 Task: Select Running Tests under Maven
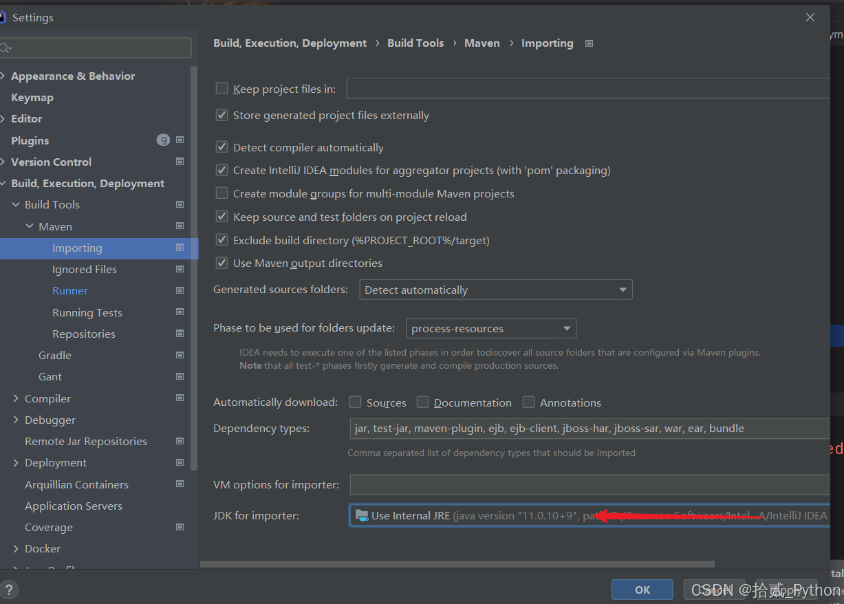[87, 312]
